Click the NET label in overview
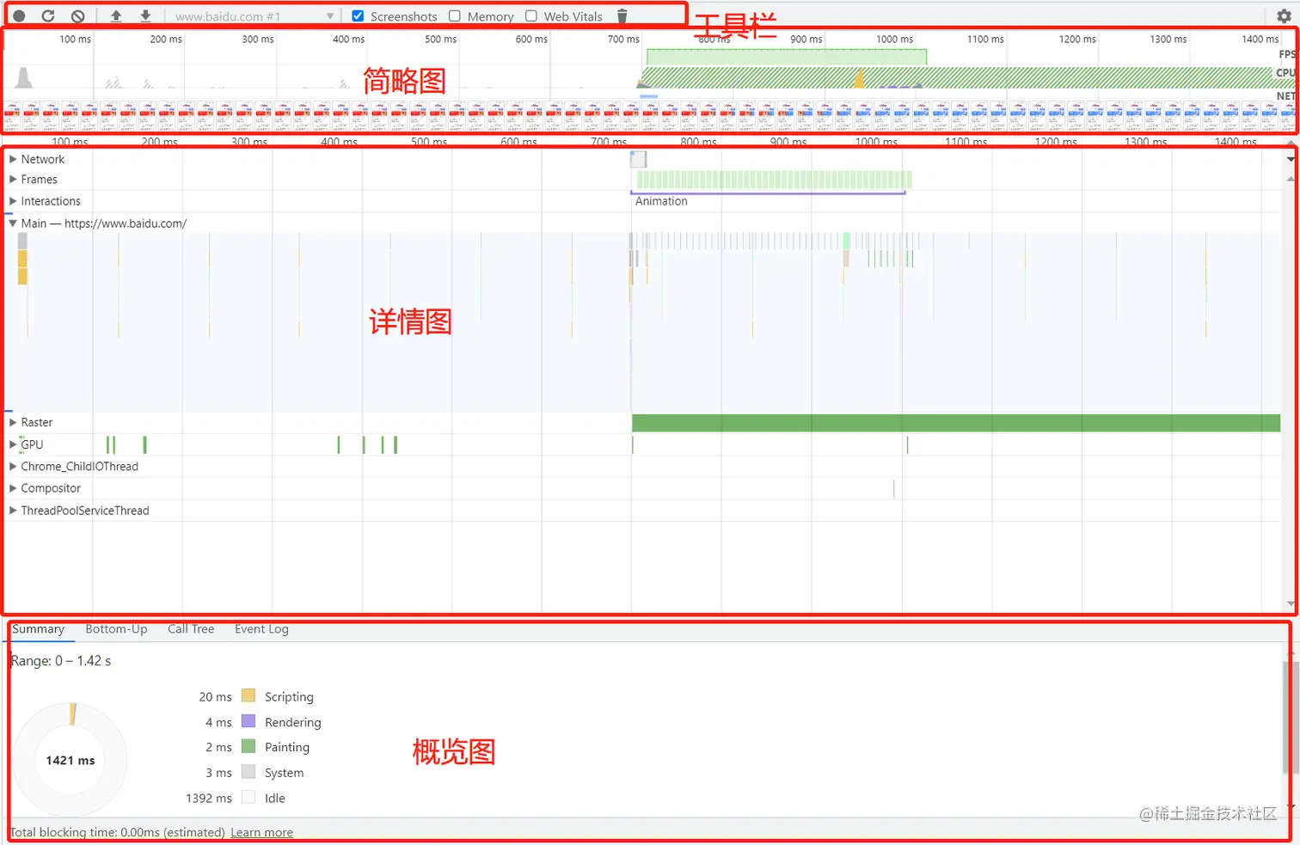The width and height of the screenshot is (1300, 845). coord(1285,95)
